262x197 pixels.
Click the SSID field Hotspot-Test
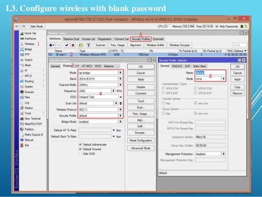[x=99, y=97]
